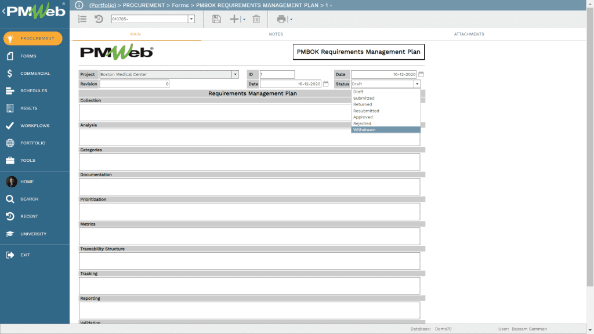Open the Workflows module in the sidebar

coord(35,126)
